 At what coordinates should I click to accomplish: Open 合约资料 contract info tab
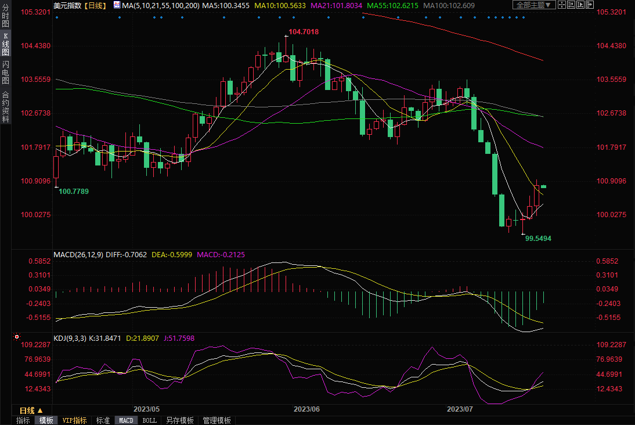pos(6,106)
